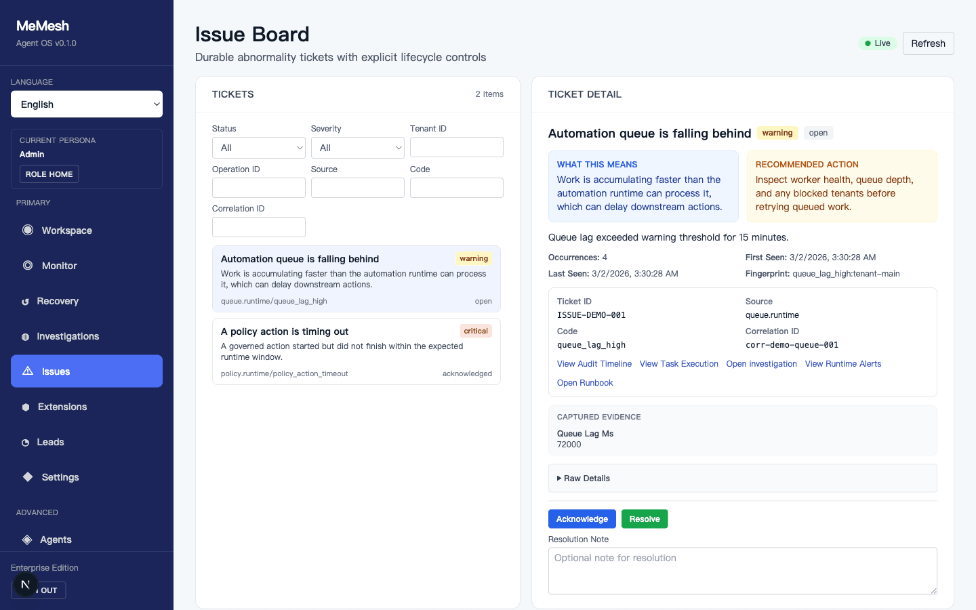The width and height of the screenshot is (976, 610).
Task: Open Agents under the Advanced section
Action: click(x=28, y=540)
